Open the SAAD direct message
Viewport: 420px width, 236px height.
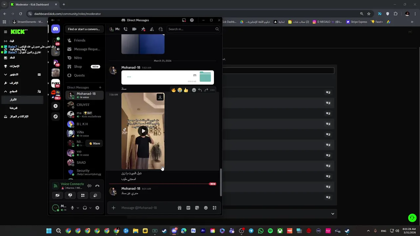coord(85,163)
